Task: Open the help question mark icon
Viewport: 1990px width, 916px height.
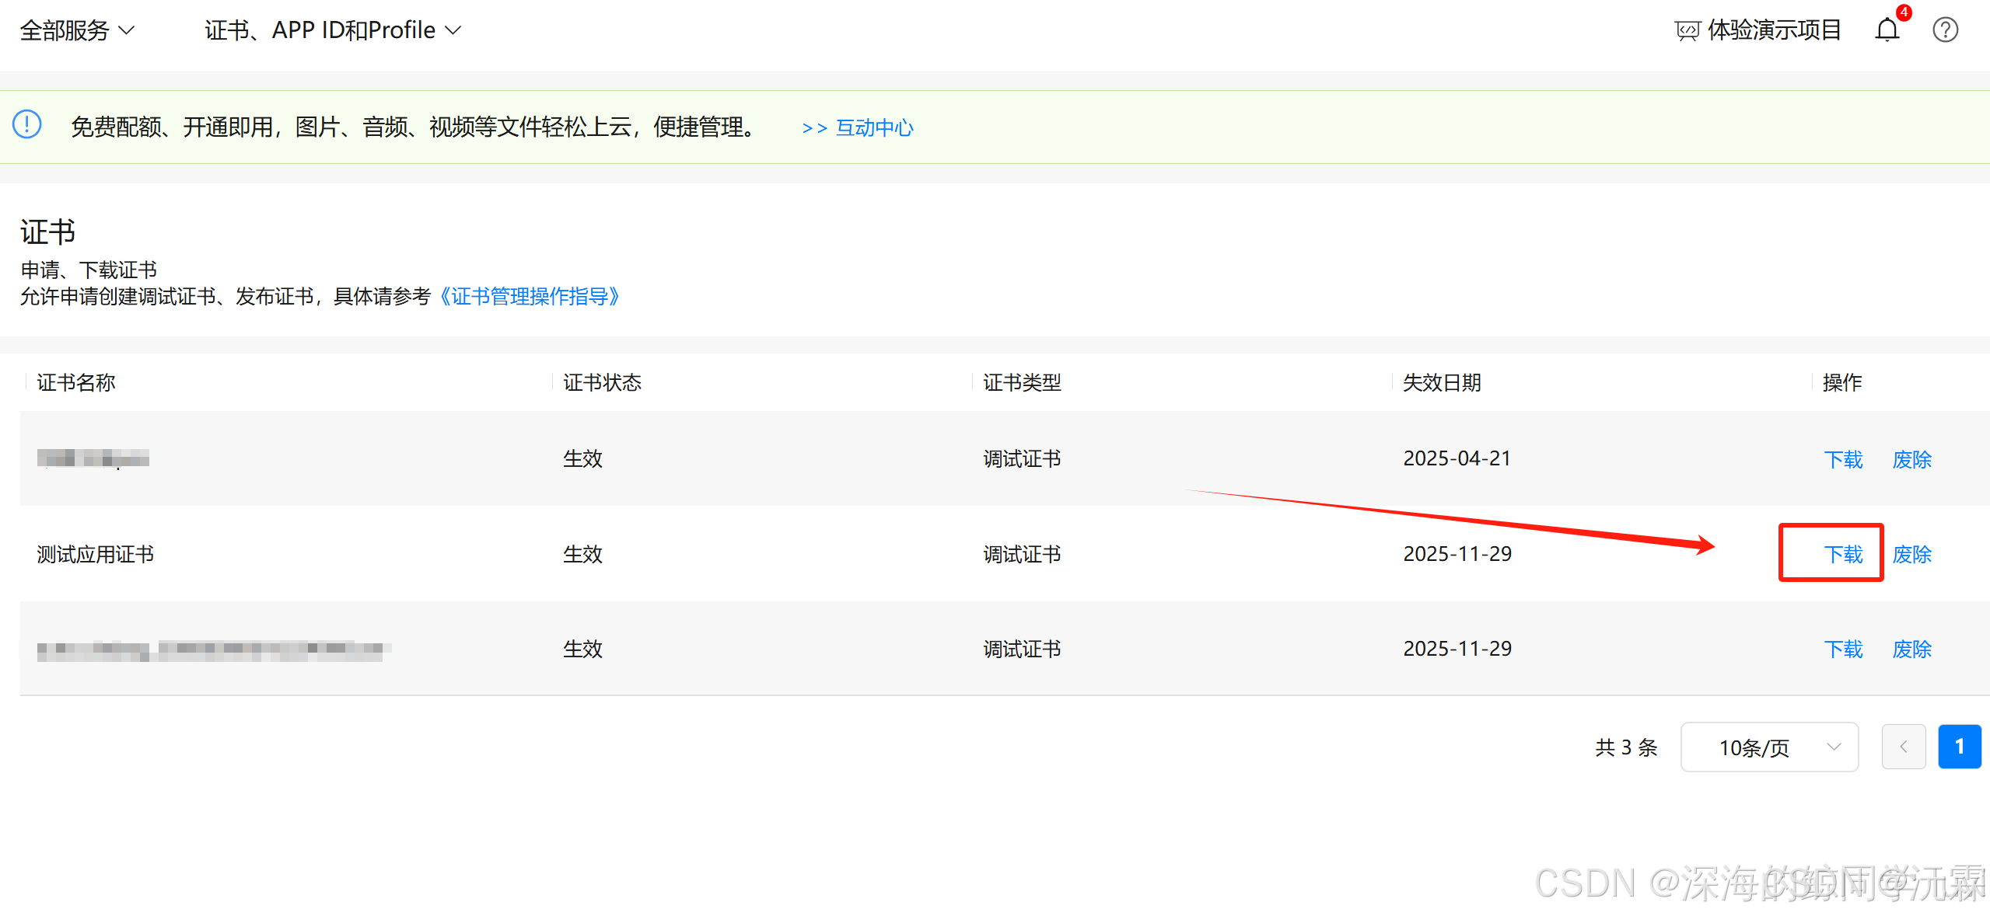Action: point(1945,30)
